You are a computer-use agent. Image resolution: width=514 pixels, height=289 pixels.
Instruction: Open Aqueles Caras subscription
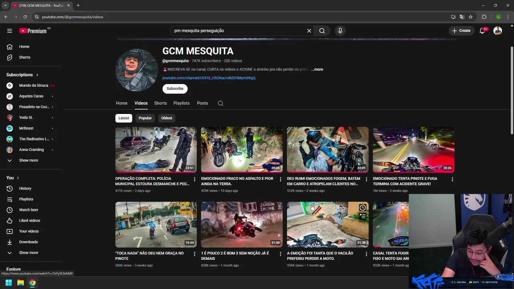point(31,96)
